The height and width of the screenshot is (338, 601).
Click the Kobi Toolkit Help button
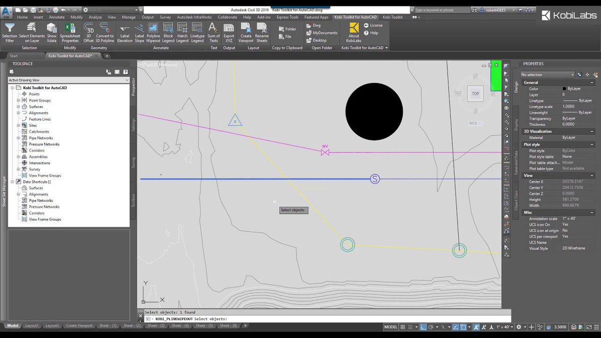coord(371,33)
